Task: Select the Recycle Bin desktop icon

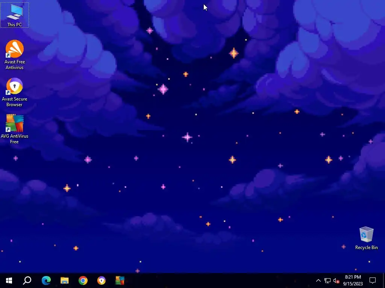Action: 366,238
